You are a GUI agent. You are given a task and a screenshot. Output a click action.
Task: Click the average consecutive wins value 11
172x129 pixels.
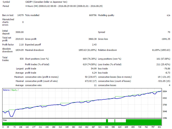pyautogui.click(x=95, y=85)
